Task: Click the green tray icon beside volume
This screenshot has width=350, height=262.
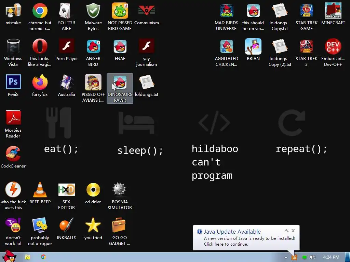Action: pyautogui.click(x=304, y=257)
